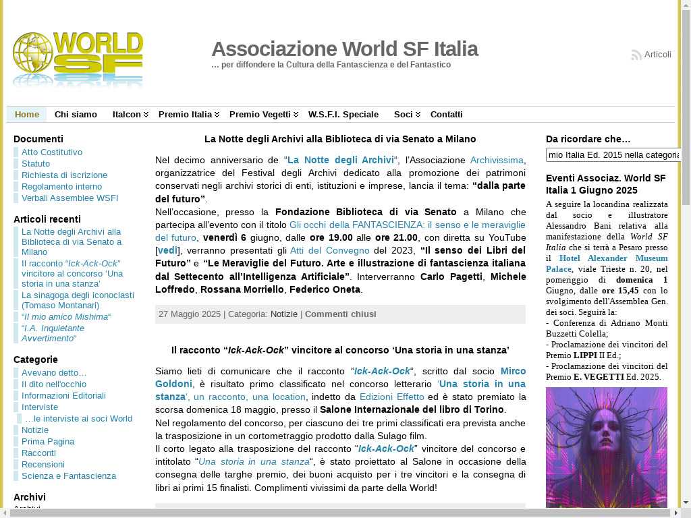Viewport: 691px width, 518px height.
Task: Click the vedi YouTube link
Action: point(167,251)
